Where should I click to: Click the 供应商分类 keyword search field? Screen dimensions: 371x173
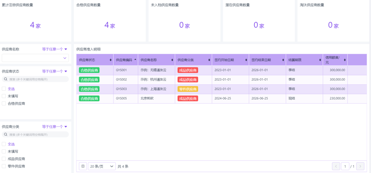[37, 135]
